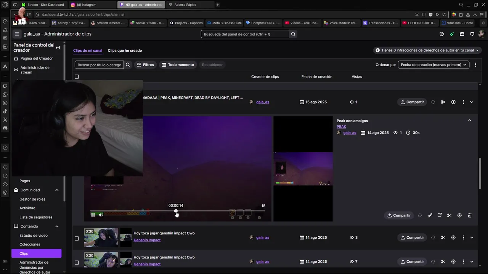Expand details of Genshin clip with 3 views

(x=472, y=237)
